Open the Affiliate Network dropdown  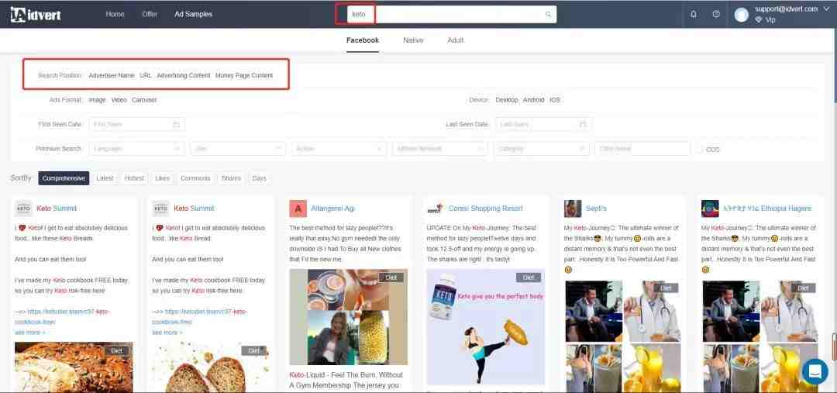pos(440,149)
